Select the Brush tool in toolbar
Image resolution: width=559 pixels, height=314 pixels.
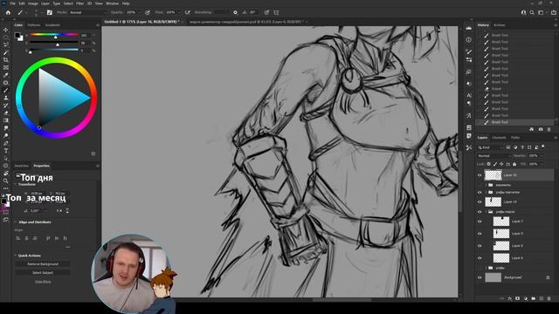[x=6, y=90]
